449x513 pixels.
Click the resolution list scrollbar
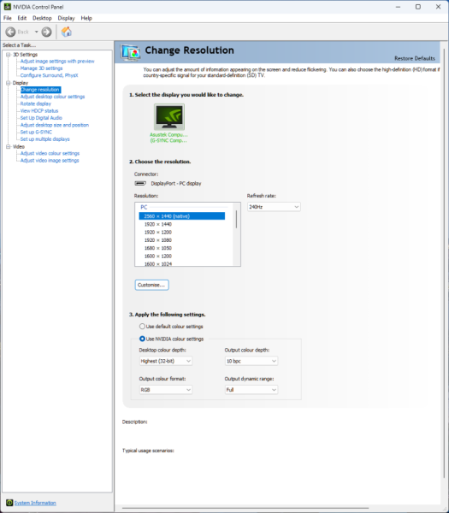(x=236, y=234)
